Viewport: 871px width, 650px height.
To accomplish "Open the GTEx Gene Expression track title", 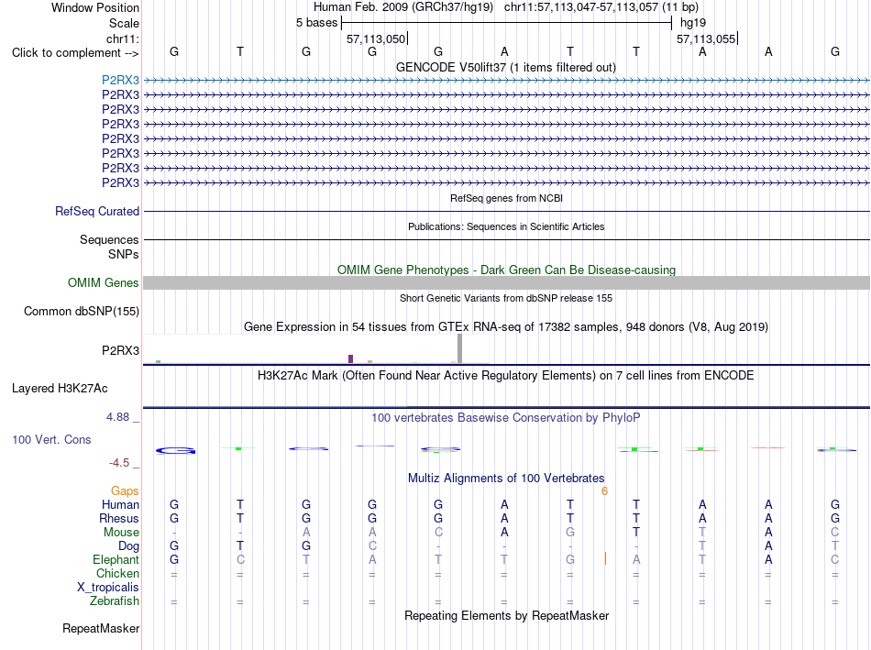I will coord(506,326).
